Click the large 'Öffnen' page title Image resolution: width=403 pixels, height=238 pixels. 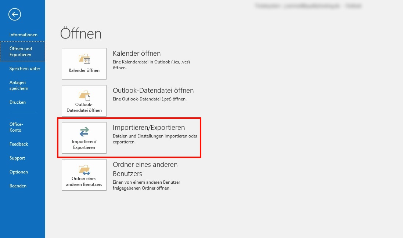point(81,34)
